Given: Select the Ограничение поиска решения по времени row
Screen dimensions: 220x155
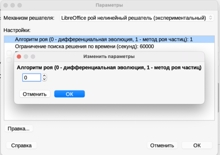Looking at the screenshot, I should (109, 46).
